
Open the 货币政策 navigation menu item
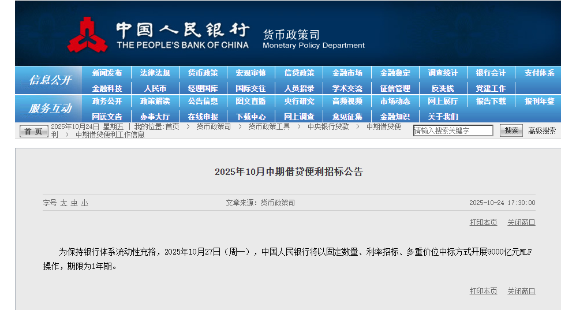point(203,73)
